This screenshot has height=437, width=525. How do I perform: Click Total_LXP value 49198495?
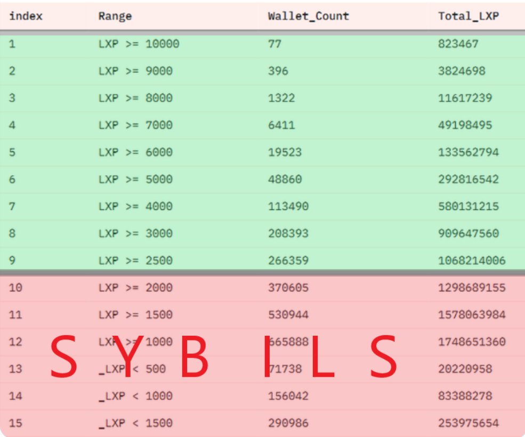[465, 125]
